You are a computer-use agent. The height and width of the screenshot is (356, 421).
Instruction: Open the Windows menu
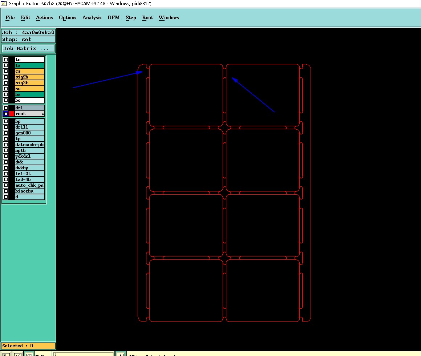click(169, 18)
